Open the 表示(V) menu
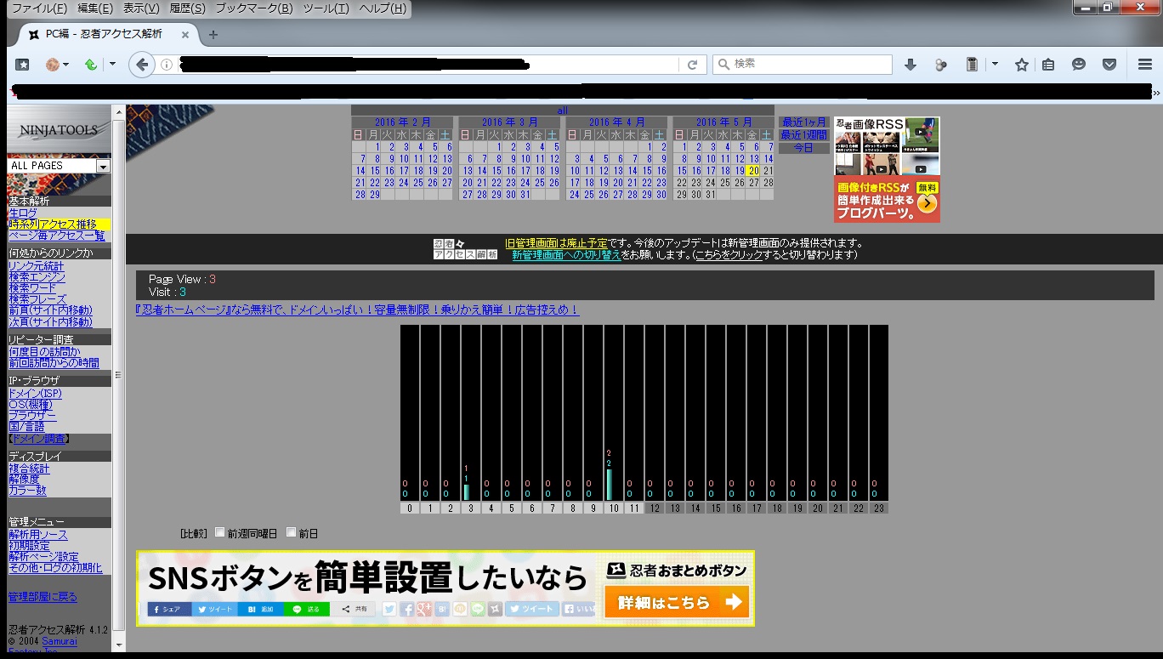 (x=141, y=9)
